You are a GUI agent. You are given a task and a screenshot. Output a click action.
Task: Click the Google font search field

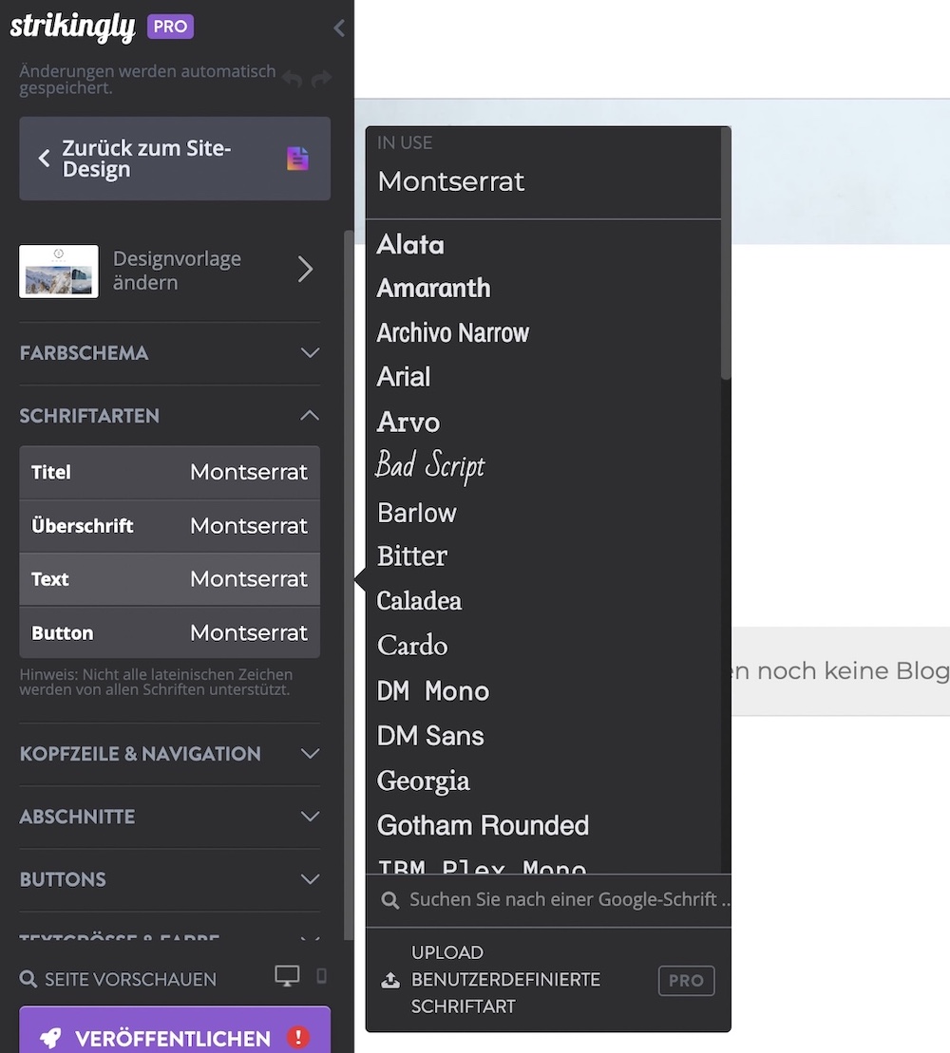click(x=565, y=899)
